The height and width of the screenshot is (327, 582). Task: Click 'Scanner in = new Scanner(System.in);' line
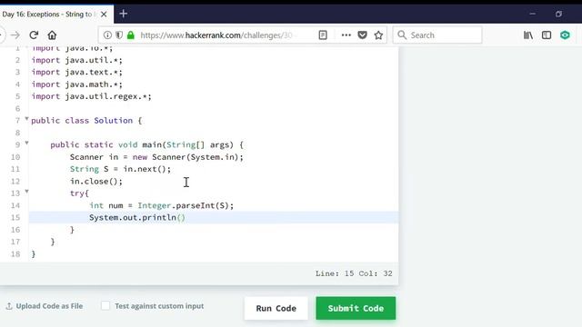[156, 157]
